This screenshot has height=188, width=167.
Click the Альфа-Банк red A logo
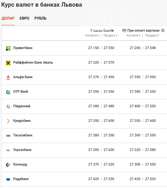pos(8,78)
